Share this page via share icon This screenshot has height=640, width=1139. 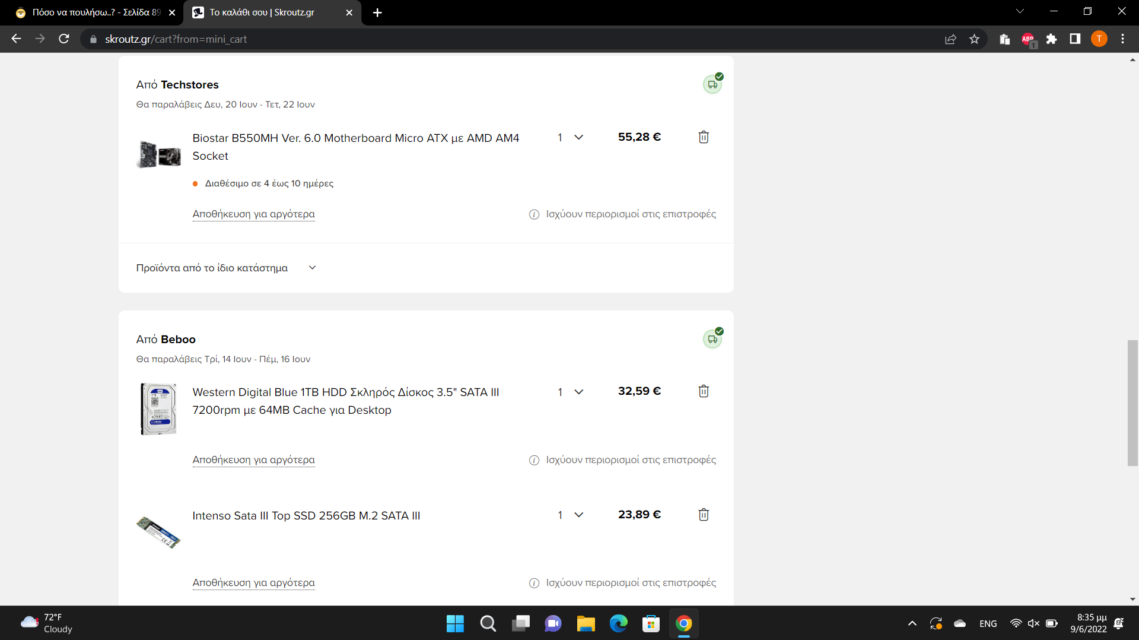[950, 39]
